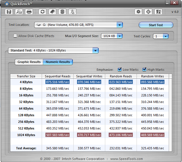Click the rightmost toolbar icon beside v 4.0

click(x=158, y=12)
